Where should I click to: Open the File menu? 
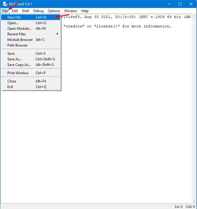5,11
